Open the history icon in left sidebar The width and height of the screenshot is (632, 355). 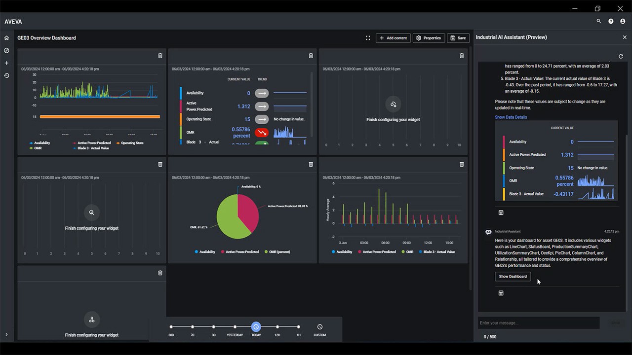click(6, 75)
